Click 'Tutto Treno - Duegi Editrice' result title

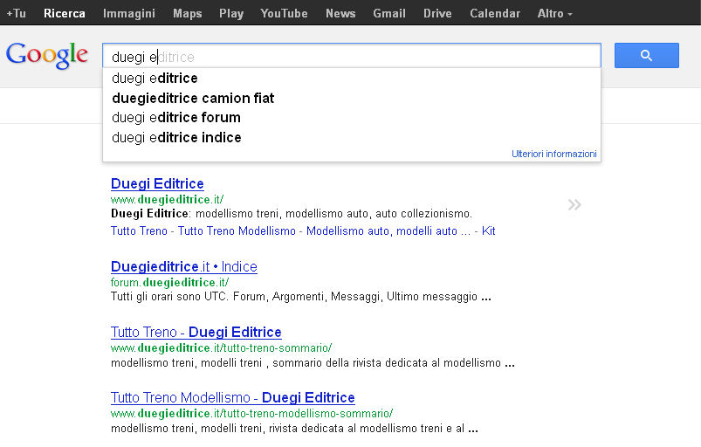click(196, 333)
